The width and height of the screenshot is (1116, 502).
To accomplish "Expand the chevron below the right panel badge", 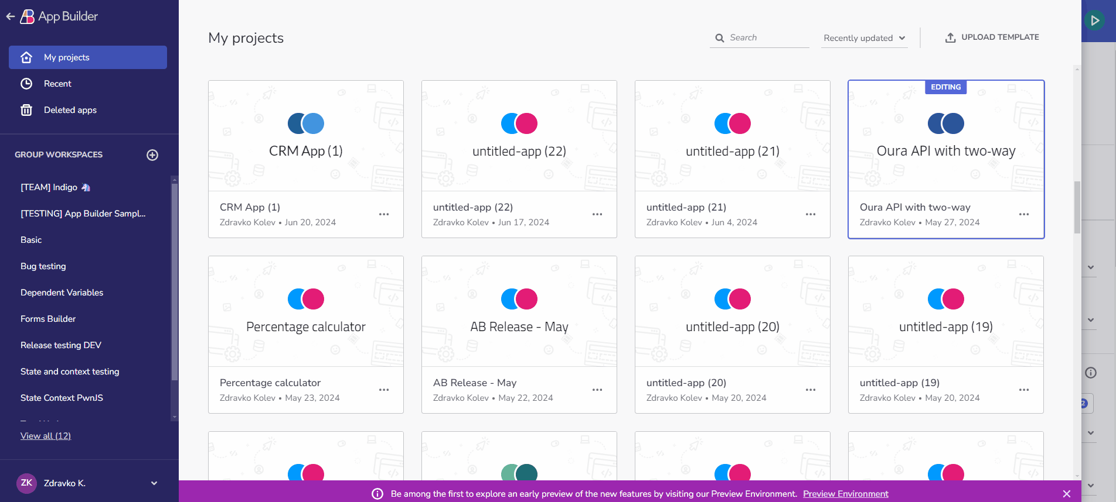I will point(1091,433).
